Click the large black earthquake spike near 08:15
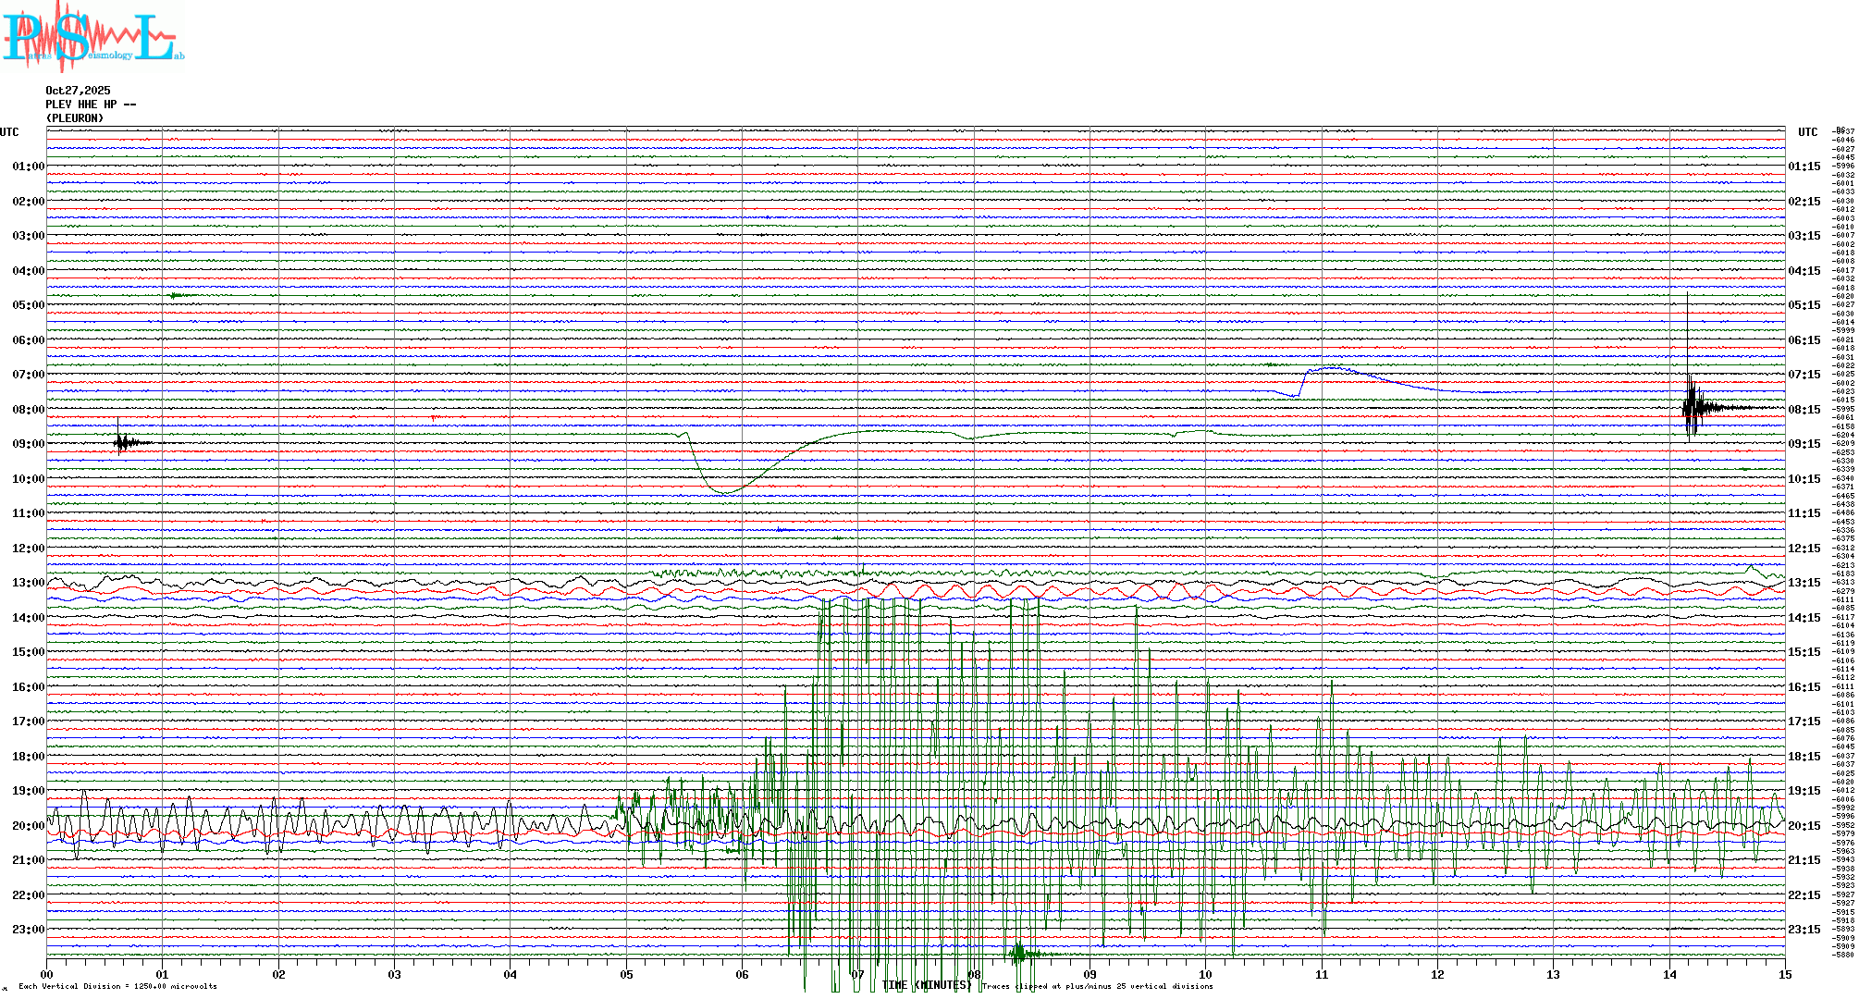 1691,405
